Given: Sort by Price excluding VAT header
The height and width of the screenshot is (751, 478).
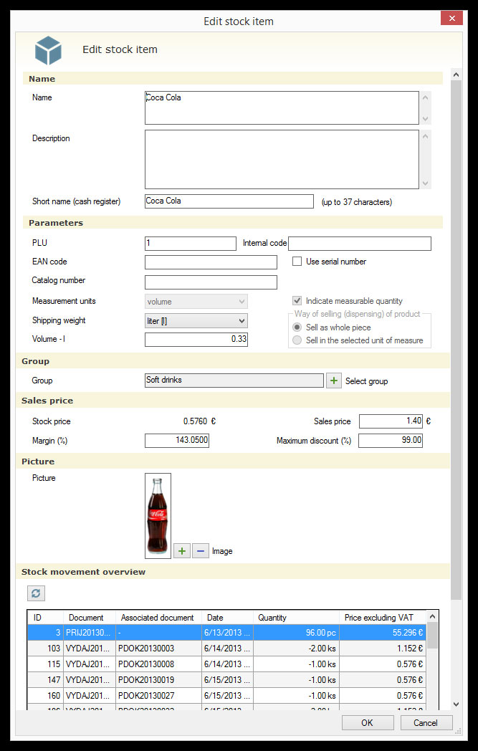Looking at the screenshot, I should point(383,618).
